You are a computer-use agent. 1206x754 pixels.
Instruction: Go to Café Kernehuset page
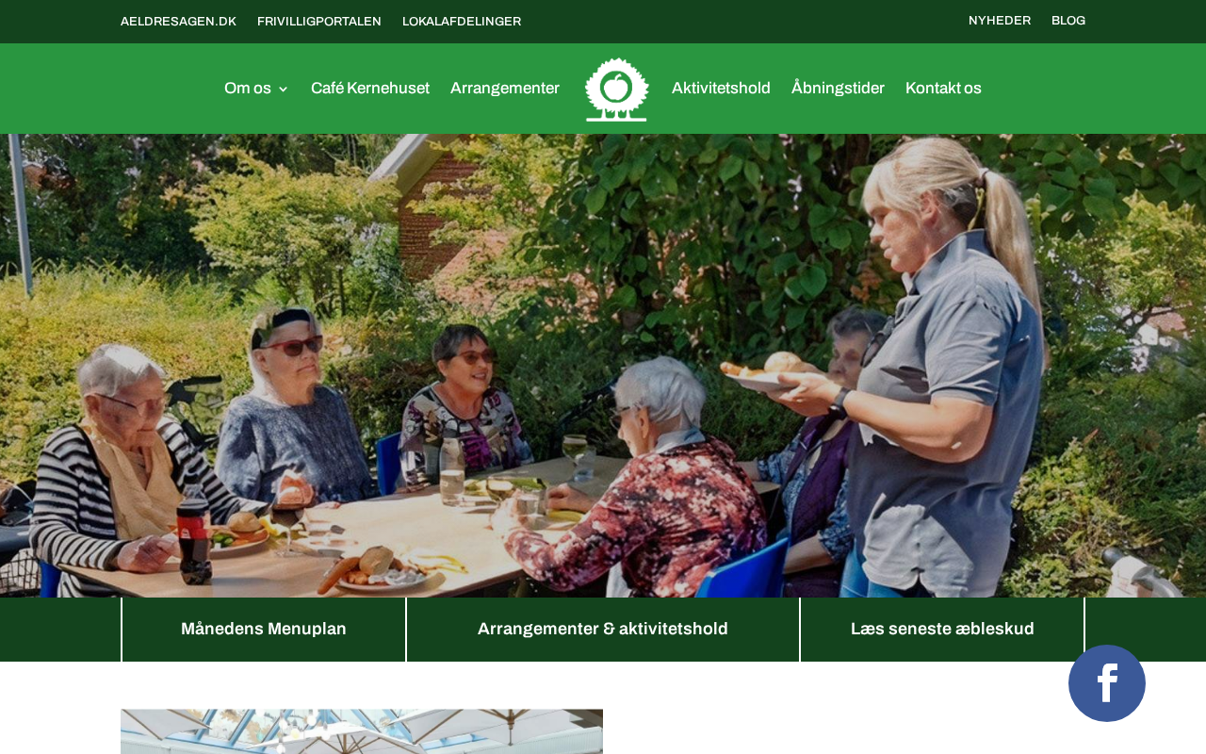(370, 89)
